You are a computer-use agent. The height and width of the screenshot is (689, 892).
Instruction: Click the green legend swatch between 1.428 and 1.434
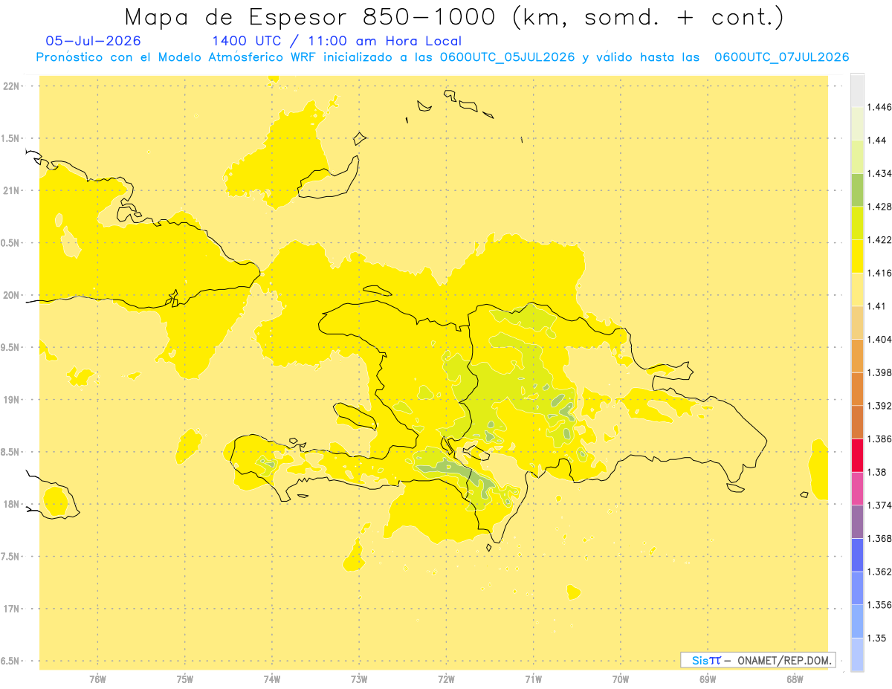857,190
